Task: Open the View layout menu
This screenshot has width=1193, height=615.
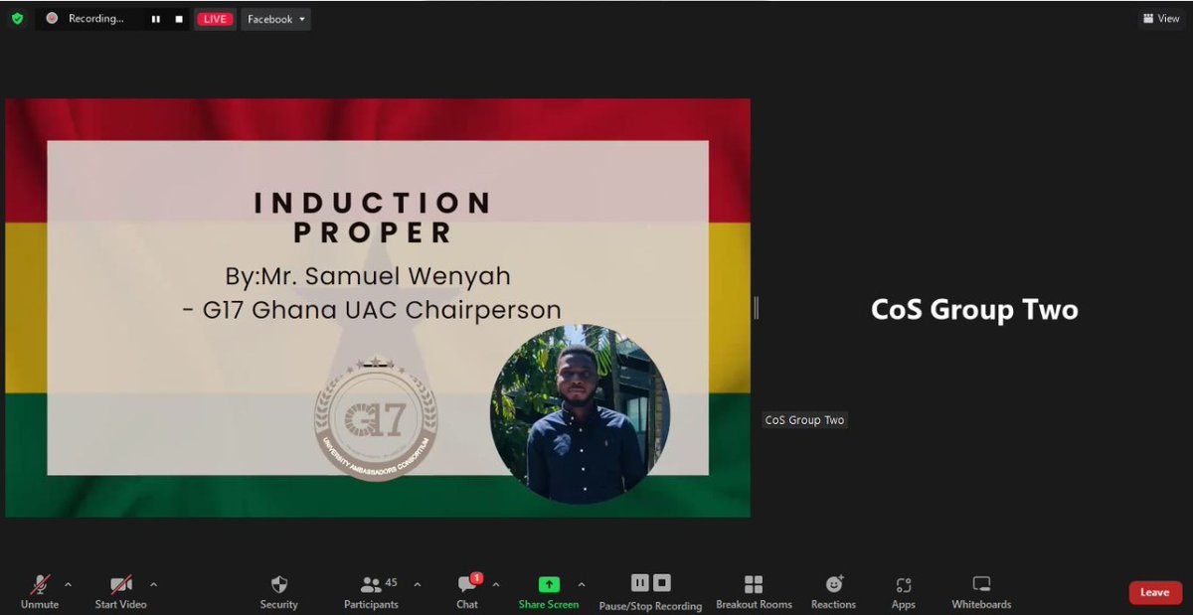Action: 1161,19
